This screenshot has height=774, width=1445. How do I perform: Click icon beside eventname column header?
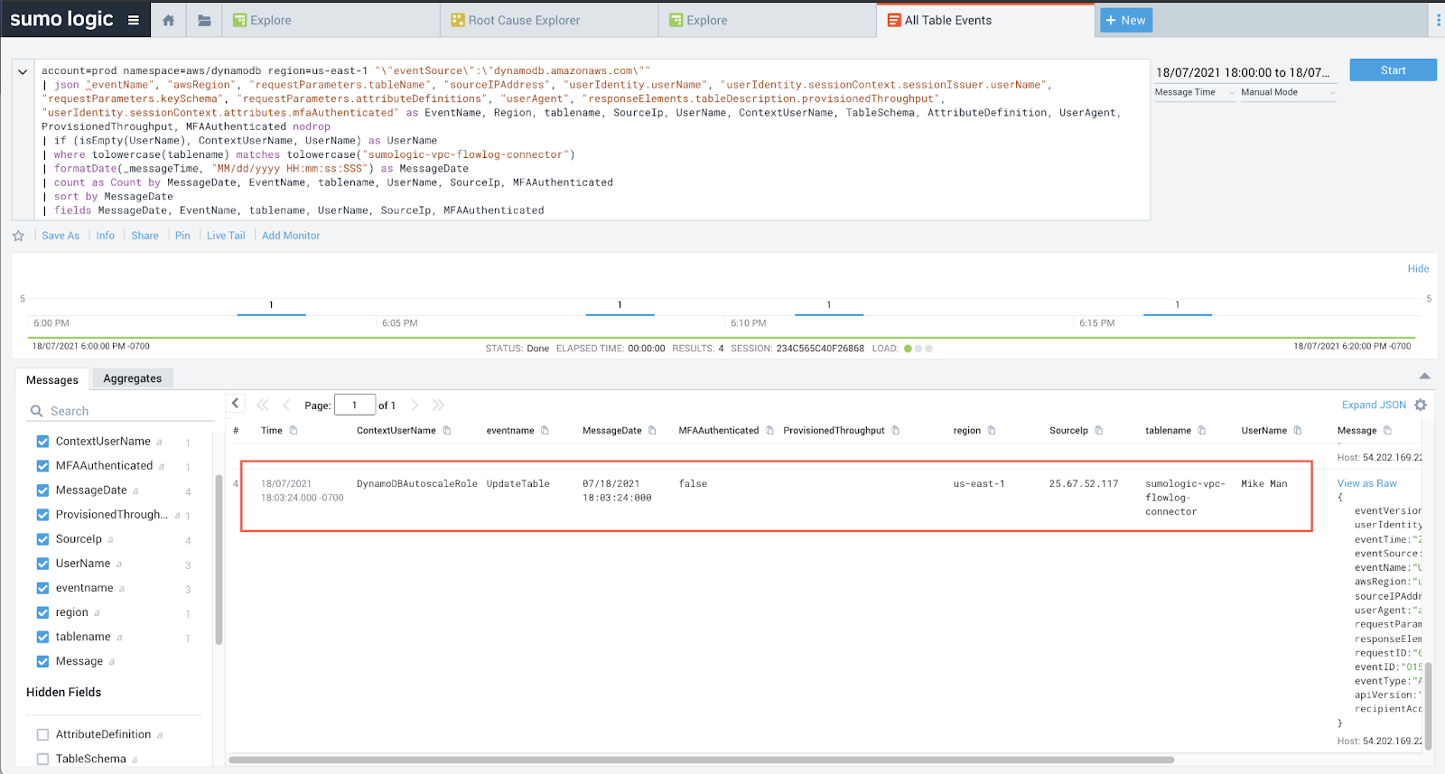tap(545, 431)
